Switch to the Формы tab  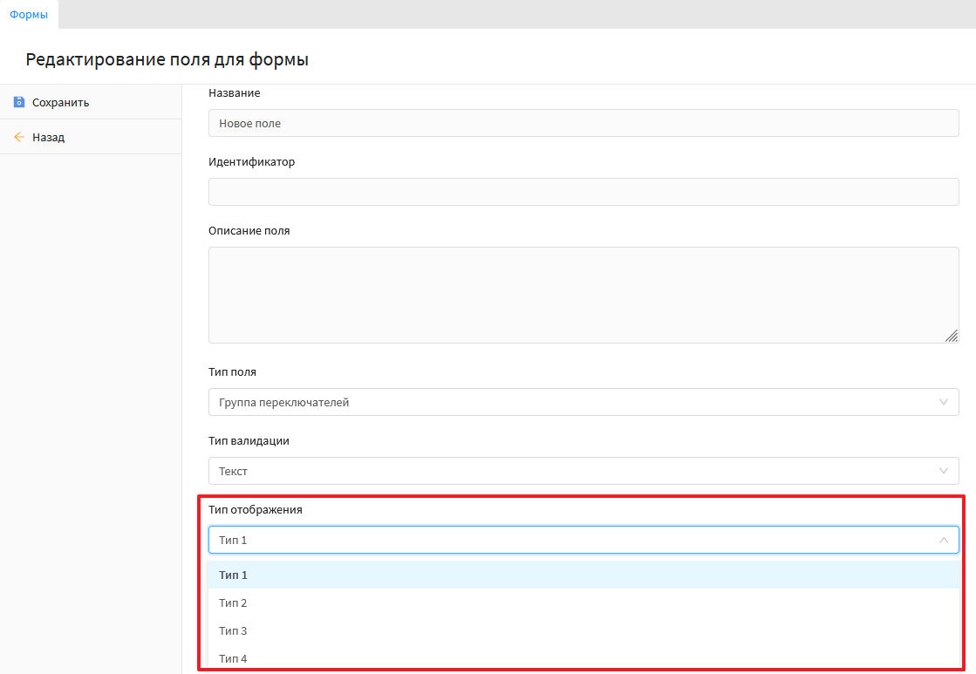[29, 14]
